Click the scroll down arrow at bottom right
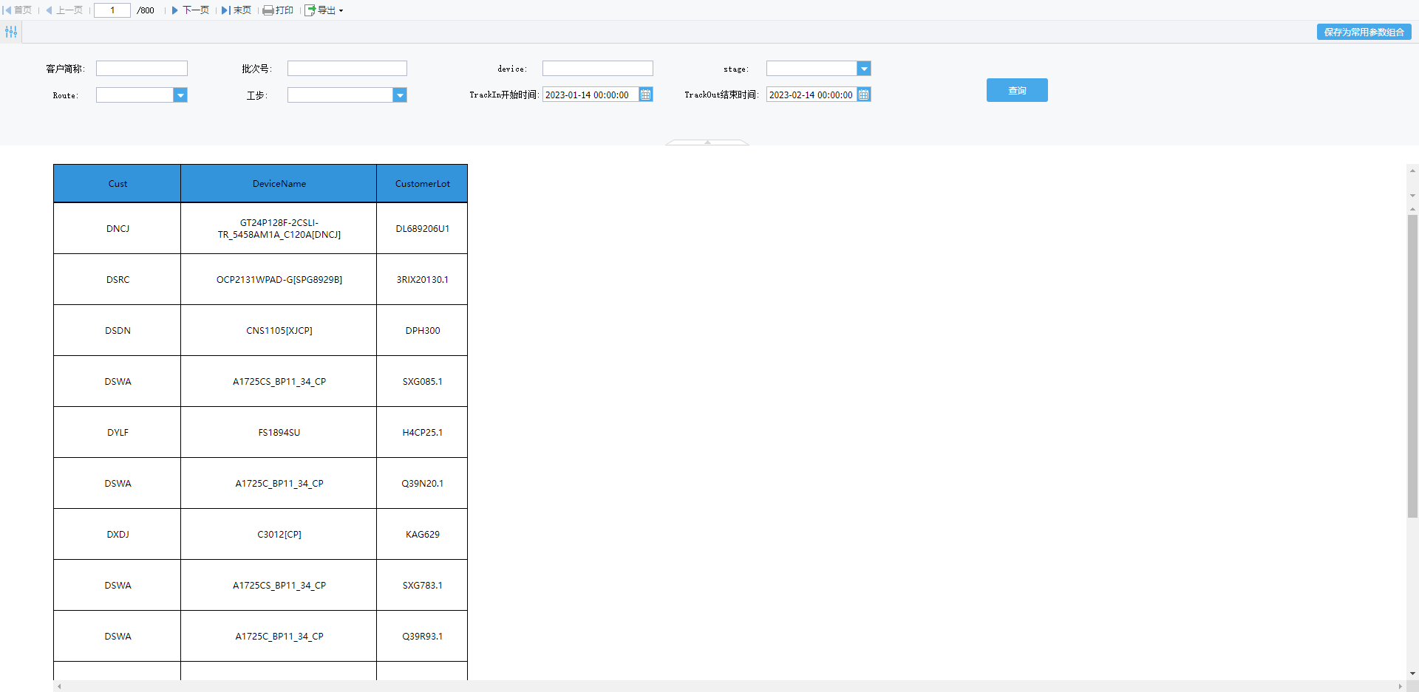This screenshot has width=1419, height=692. pos(1412,674)
